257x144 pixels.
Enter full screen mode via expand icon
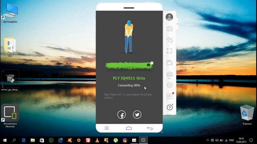pyautogui.click(x=169, y=51)
